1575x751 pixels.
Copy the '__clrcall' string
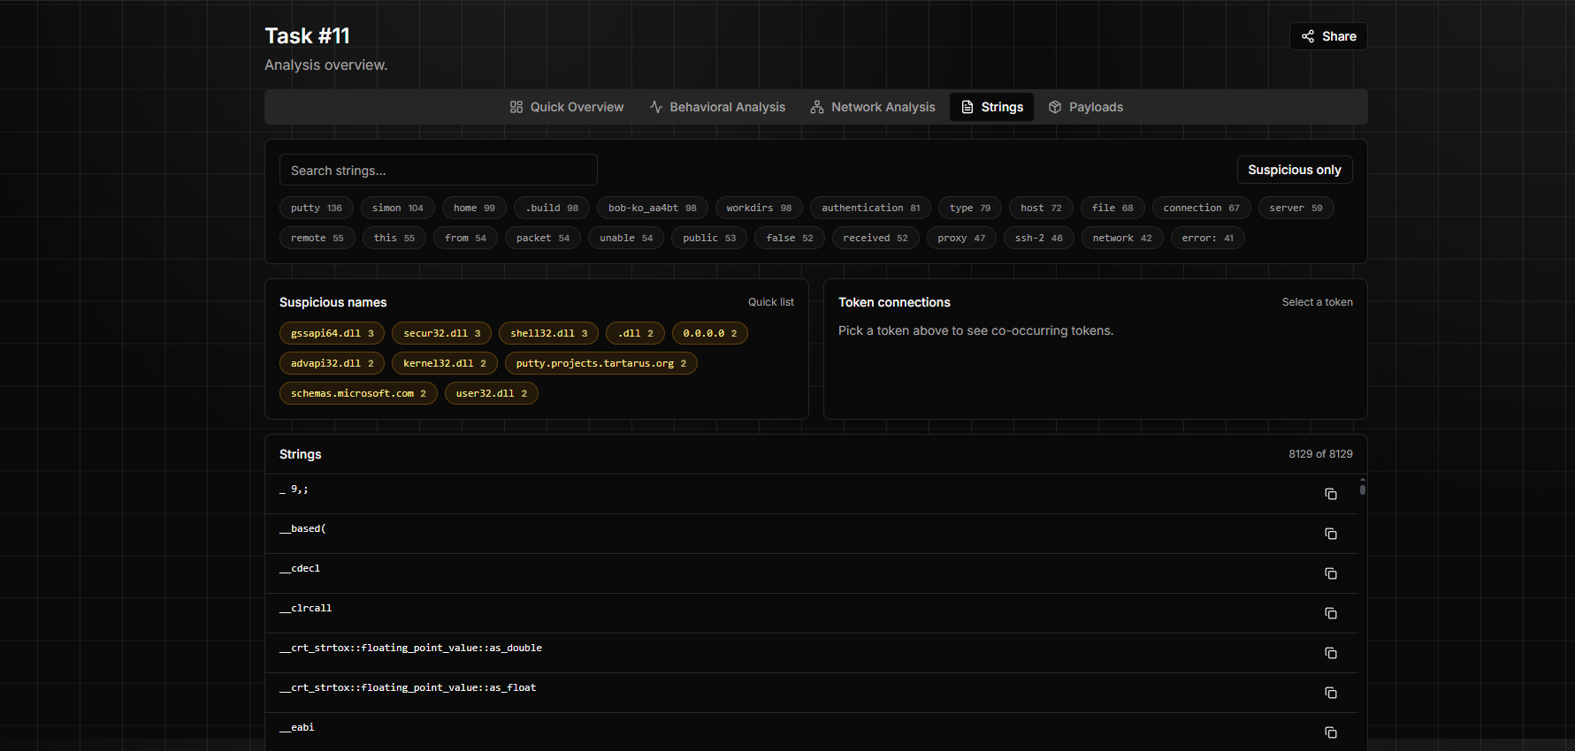1330,613
